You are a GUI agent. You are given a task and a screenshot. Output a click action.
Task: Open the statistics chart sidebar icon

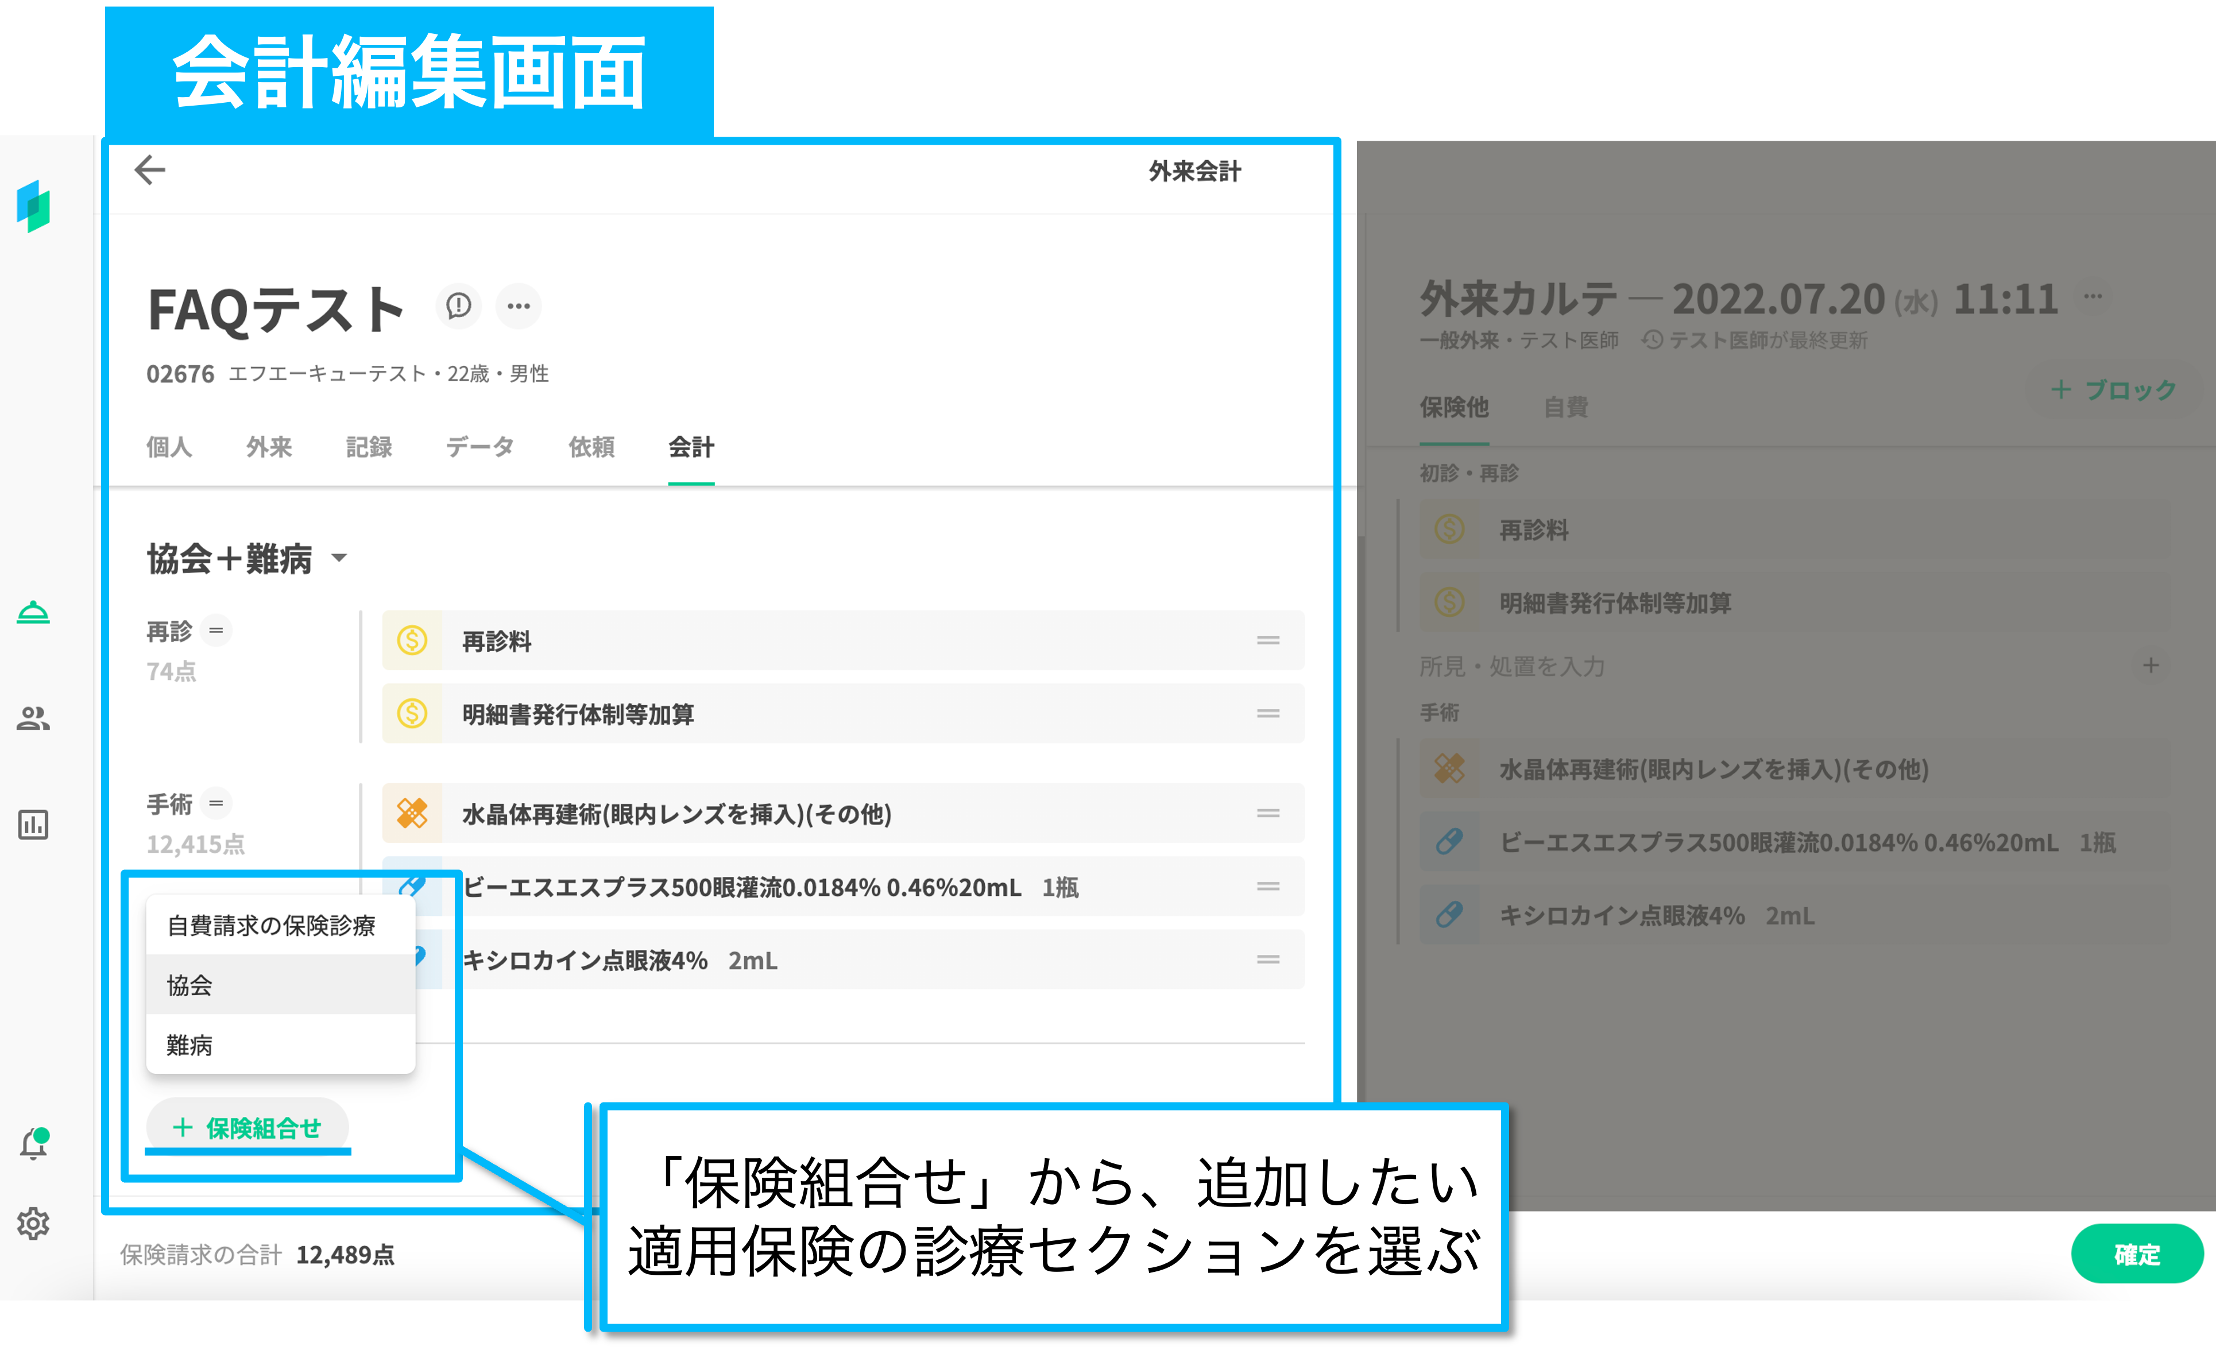pyautogui.click(x=33, y=824)
